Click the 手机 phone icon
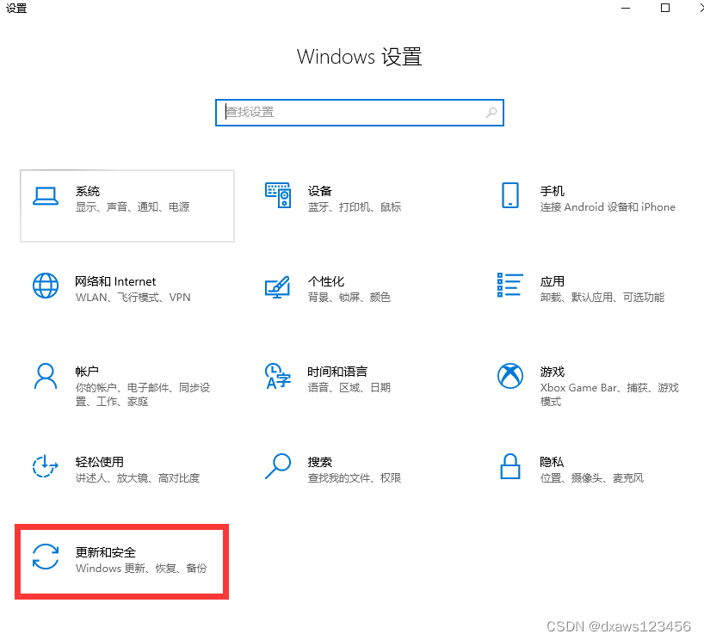This screenshot has height=640, width=704. click(x=510, y=195)
